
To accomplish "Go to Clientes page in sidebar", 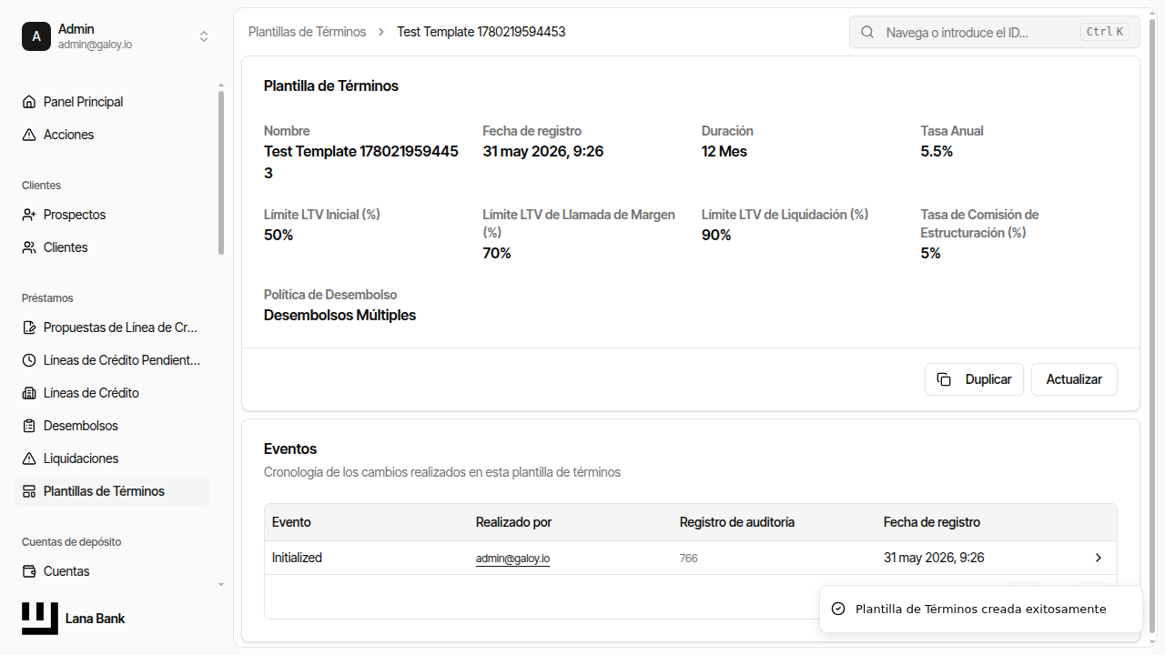I will point(112,247).
